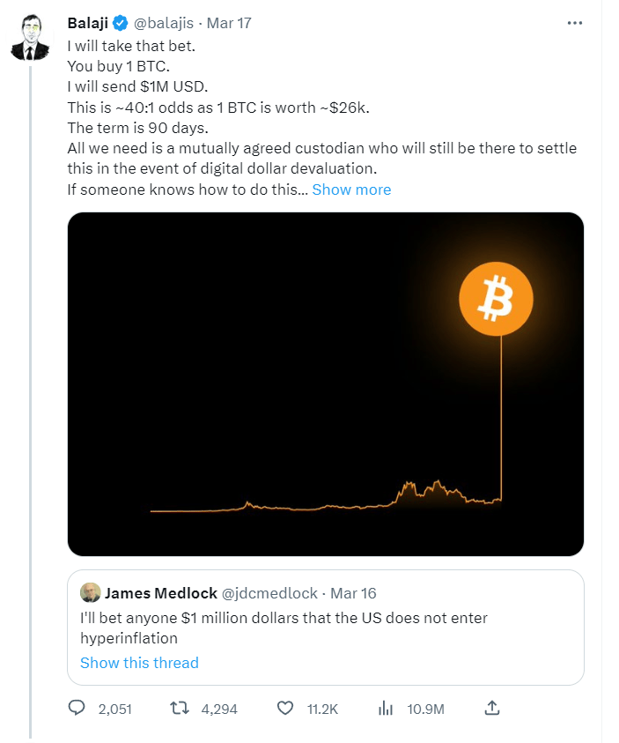The image size is (619, 743).
Task: Expand tweet text with Show more
Action: click(x=351, y=189)
